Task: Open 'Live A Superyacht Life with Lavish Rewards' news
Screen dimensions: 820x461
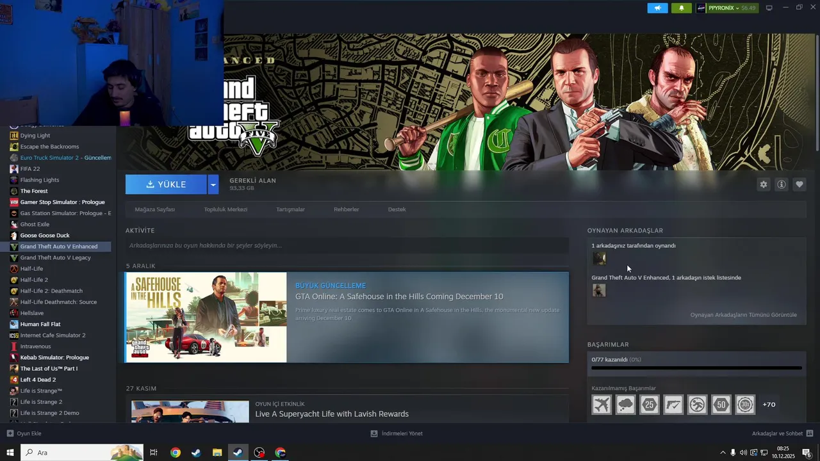Action: point(332,414)
